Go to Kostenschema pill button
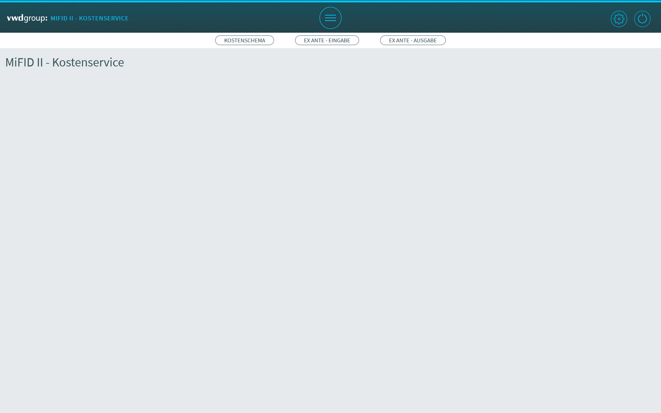 pos(244,40)
